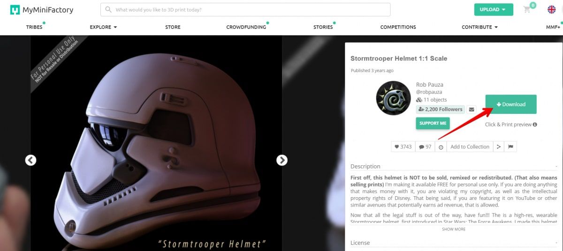Screen dimensions: 563x251
Task: Click the SUPPORT ME button
Action: [x=433, y=123]
